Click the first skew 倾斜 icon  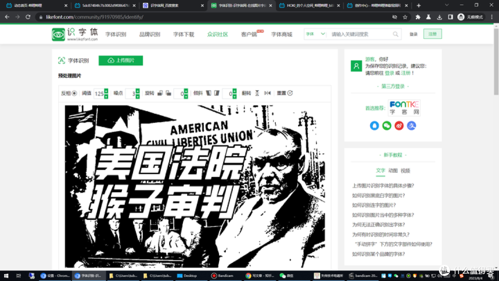[x=208, y=93]
